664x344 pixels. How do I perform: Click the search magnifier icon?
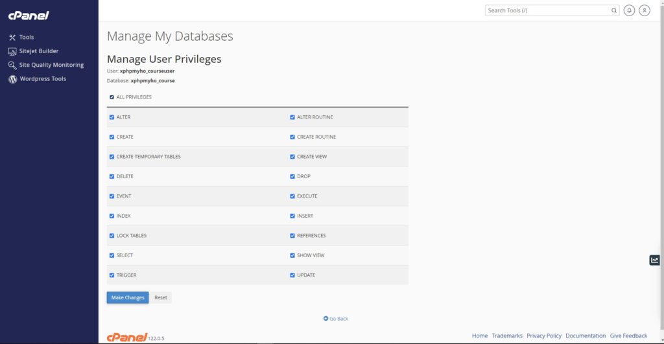click(613, 10)
